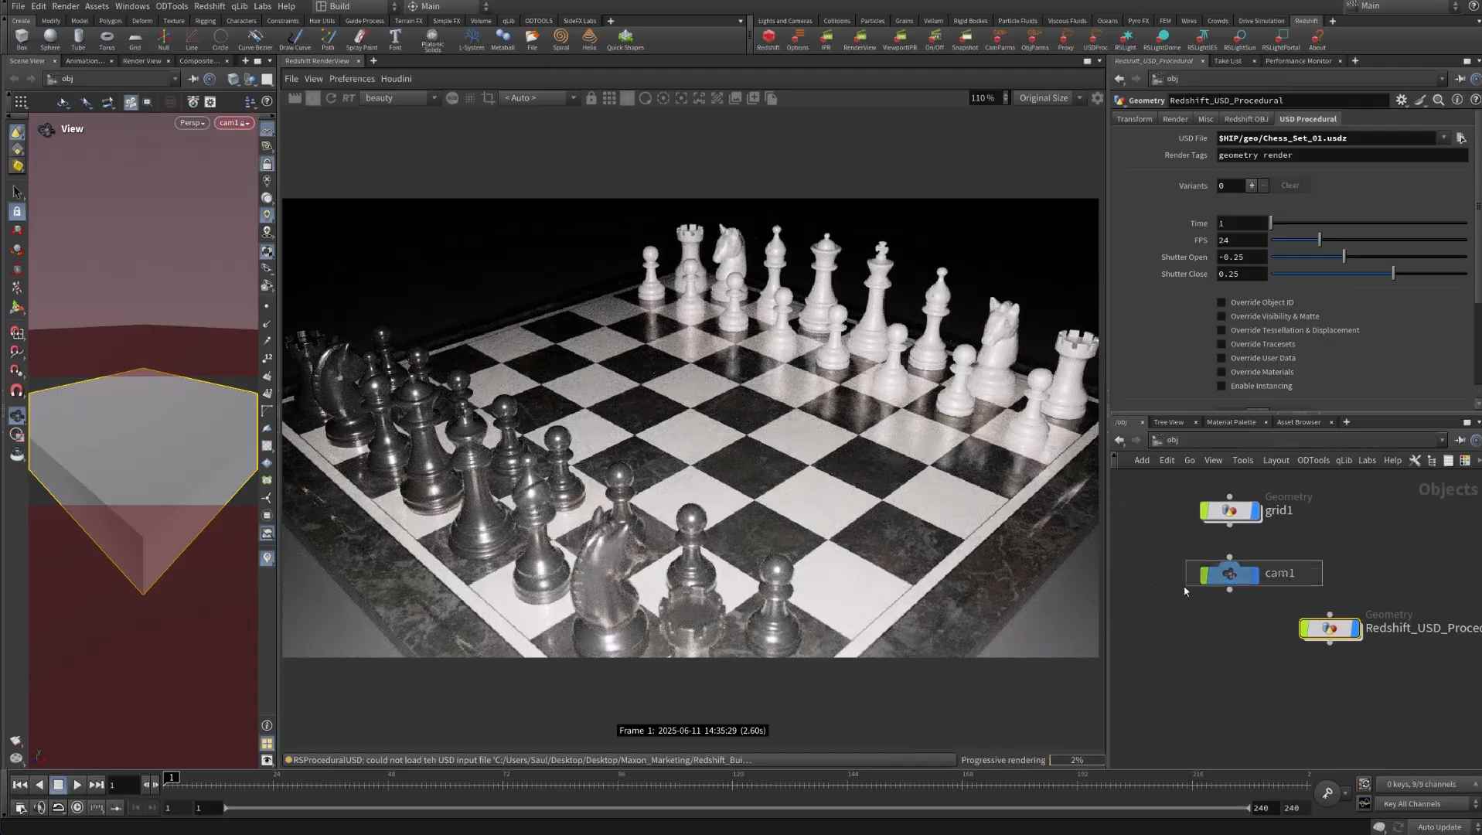The width and height of the screenshot is (1482, 835).
Task: Select the Helix shelf tool
Action: tap(589, 39)
